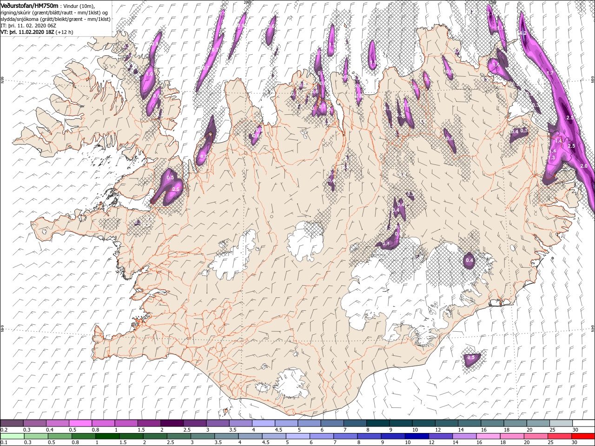
Task: Click the '0.1' label on the lower scale
Action: 4,443
